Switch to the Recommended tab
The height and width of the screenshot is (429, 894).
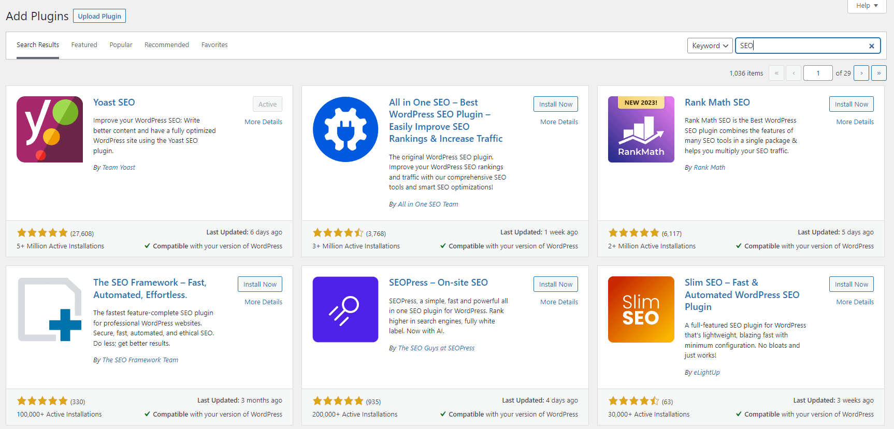click(x=167, y=45)
